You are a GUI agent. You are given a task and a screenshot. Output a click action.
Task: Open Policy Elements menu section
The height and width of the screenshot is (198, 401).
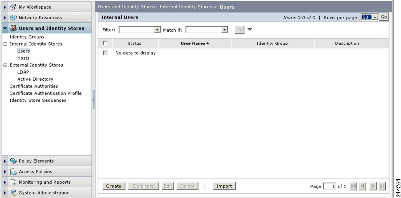[47, 161]
